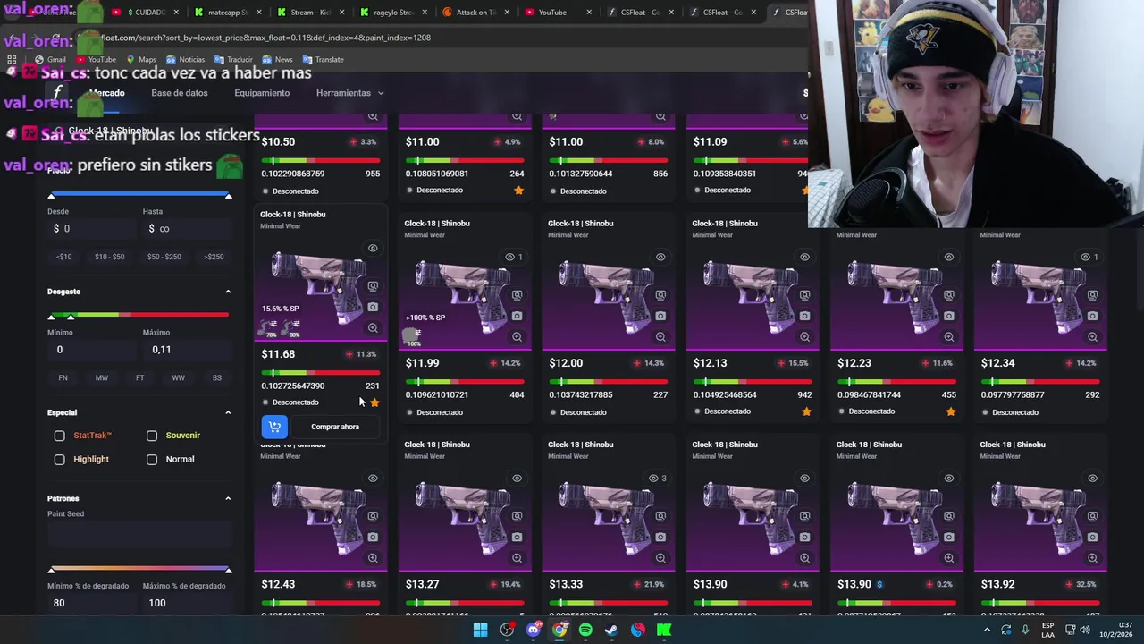Click the Desde minimum price field
The image size is (1144, 644).
point(92,229)
